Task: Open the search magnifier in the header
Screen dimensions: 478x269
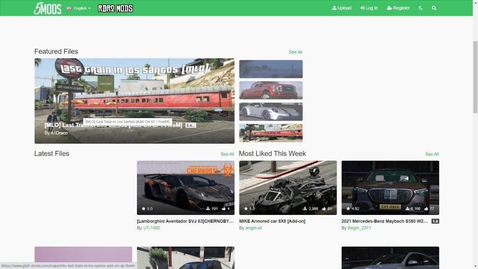Action: [x=434, y=8]
